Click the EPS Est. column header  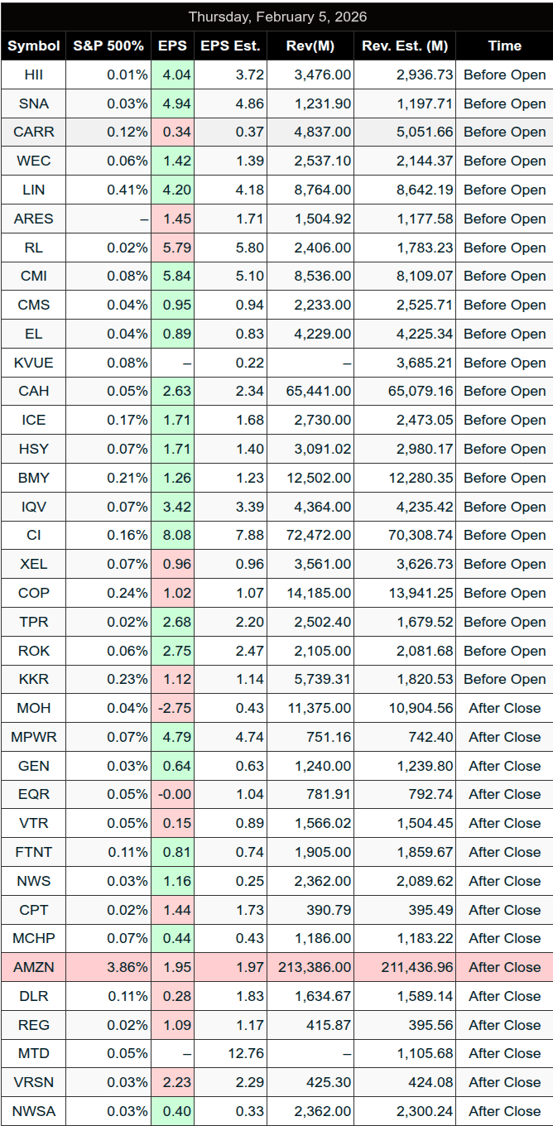(x=230, y=46)
